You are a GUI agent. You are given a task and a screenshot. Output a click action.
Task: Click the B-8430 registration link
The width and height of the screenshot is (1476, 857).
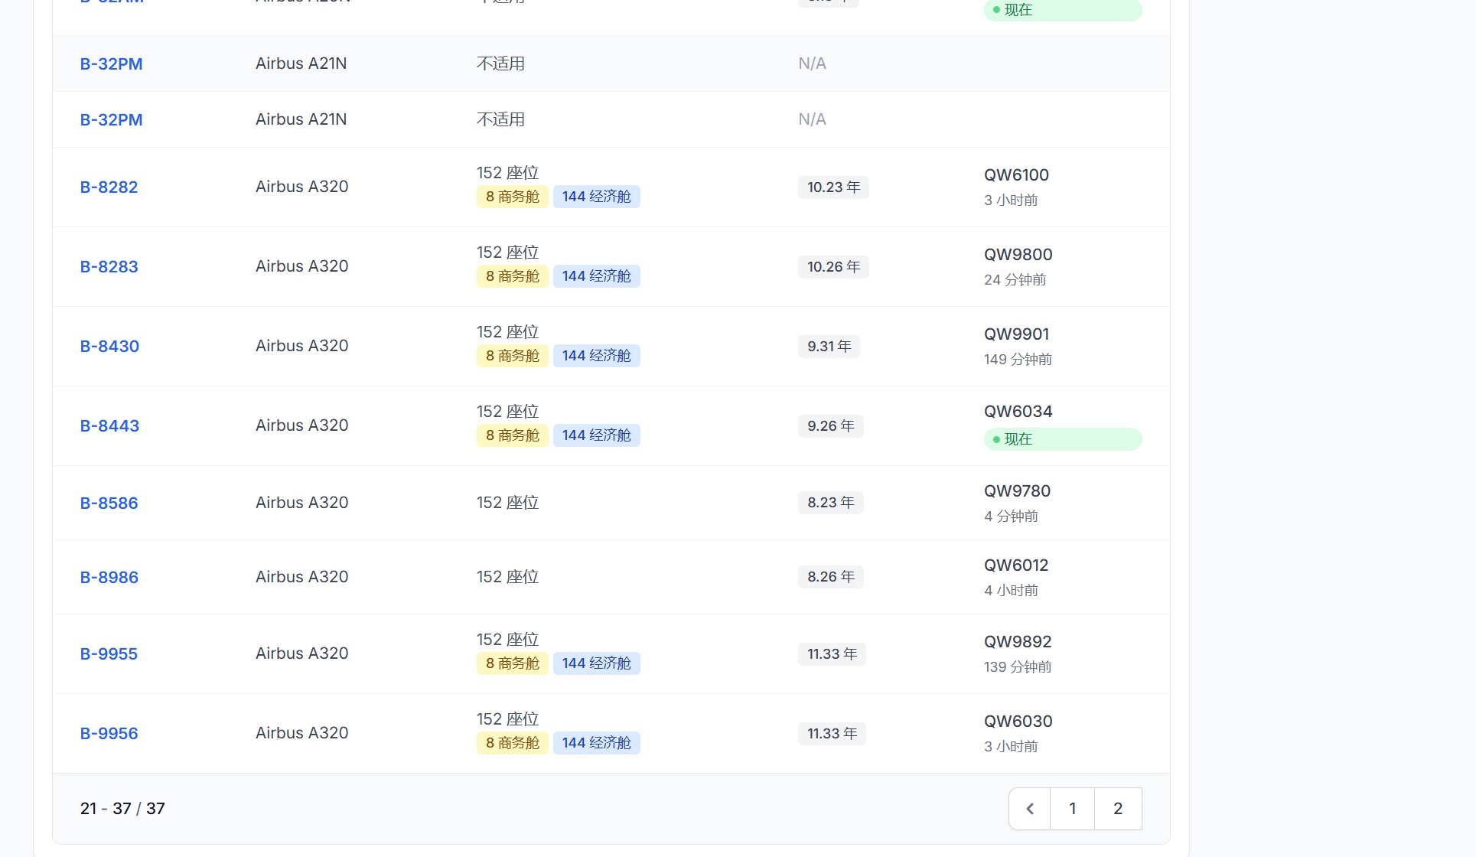click(x=109, y=347)
